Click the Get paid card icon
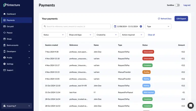Image resolution: width=196 pixels, height=111 pixels. [x=5, y=26]
